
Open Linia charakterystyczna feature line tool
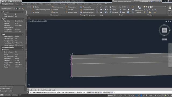pos(41,10)
